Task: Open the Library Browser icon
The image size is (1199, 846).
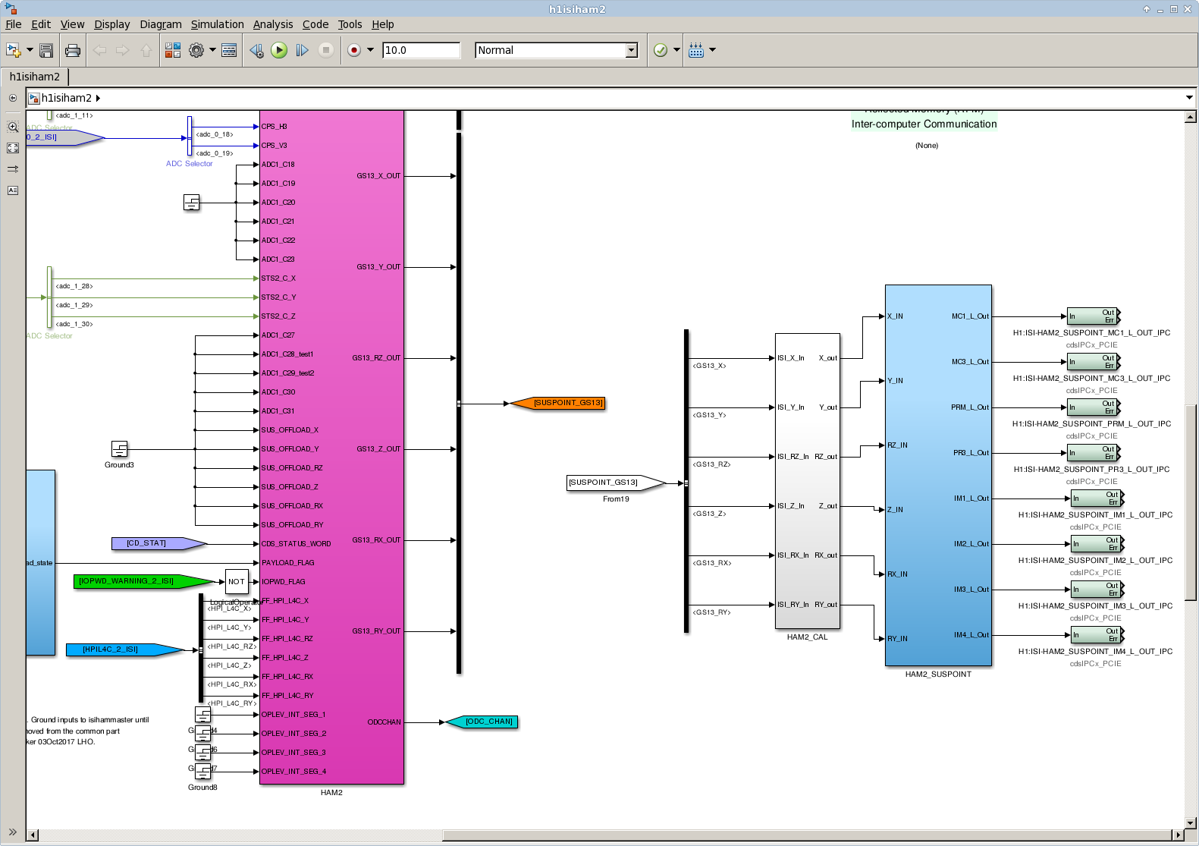Action: pyautogui.click(x=173, y=51)
